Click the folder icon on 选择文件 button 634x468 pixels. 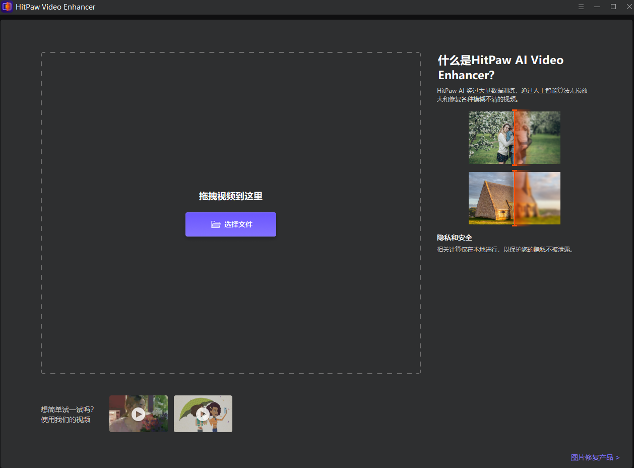point(216,224)
